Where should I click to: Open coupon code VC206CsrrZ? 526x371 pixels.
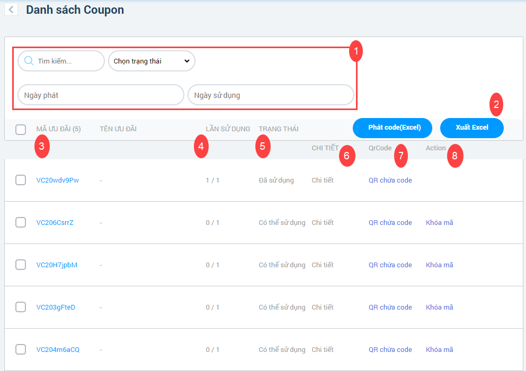click(x=55, y=222)
